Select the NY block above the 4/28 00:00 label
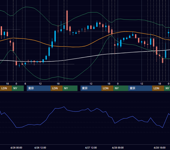Image resolution: width=170 pixels, height=150 pixels. point(121,88)
